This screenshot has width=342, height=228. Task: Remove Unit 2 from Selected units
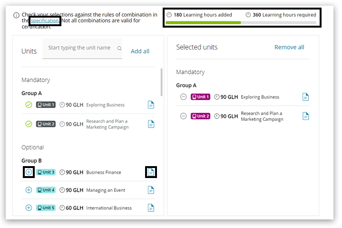pos(183,116)
